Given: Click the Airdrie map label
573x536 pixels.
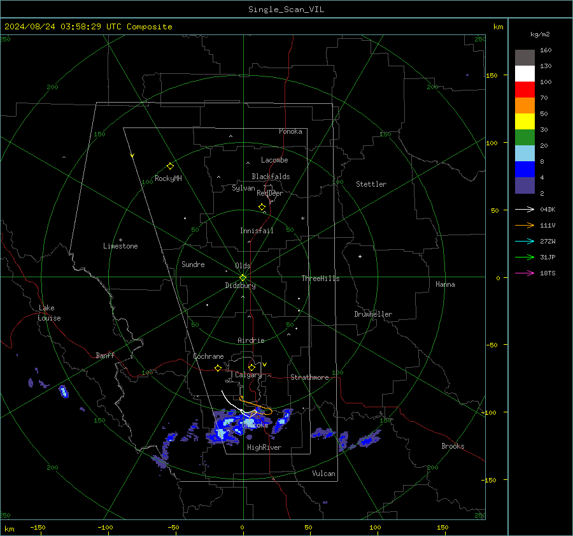Looking at the screenshot, I should point(251,340).
